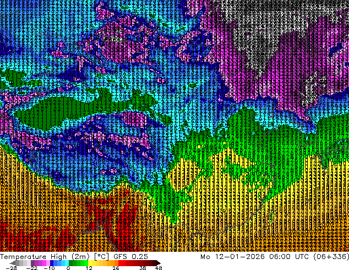
Task: Click the dark green legend swatch right of 0
Action: coord(71,263)
